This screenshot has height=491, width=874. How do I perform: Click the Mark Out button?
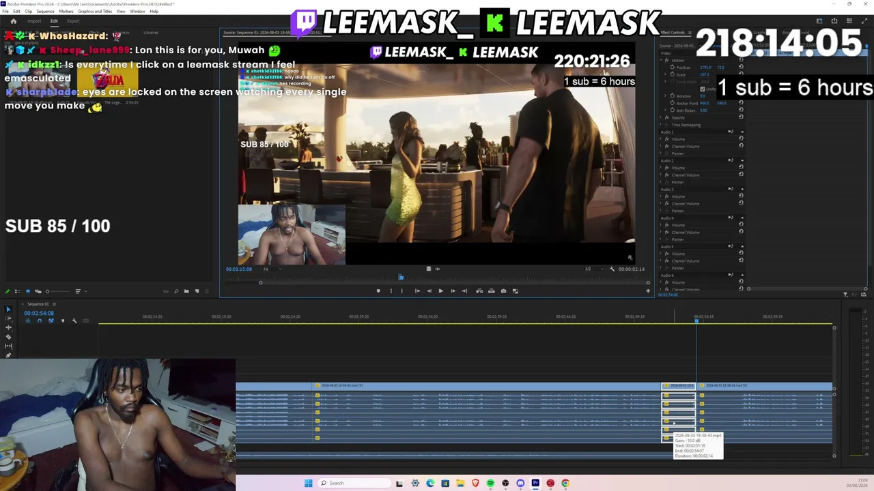[401, 291]
